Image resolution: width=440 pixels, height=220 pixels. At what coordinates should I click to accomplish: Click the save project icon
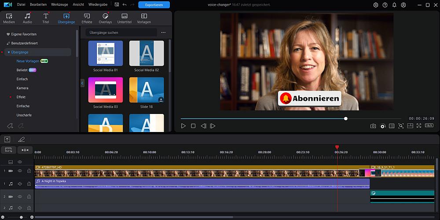116,5
